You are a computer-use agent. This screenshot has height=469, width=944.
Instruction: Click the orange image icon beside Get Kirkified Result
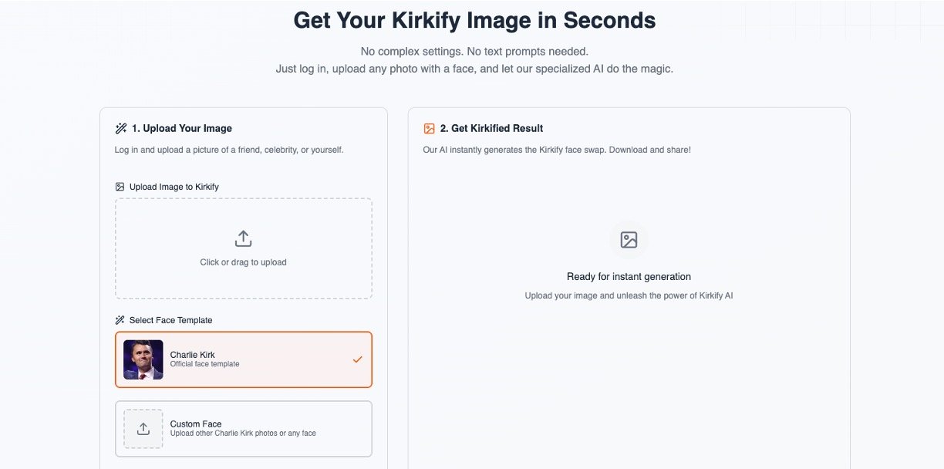(430, 129)
